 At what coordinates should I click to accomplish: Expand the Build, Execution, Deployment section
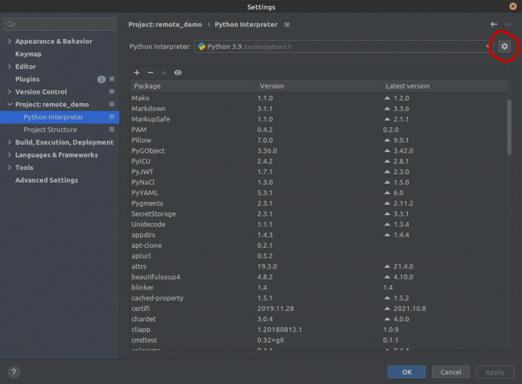coord(8,142)
